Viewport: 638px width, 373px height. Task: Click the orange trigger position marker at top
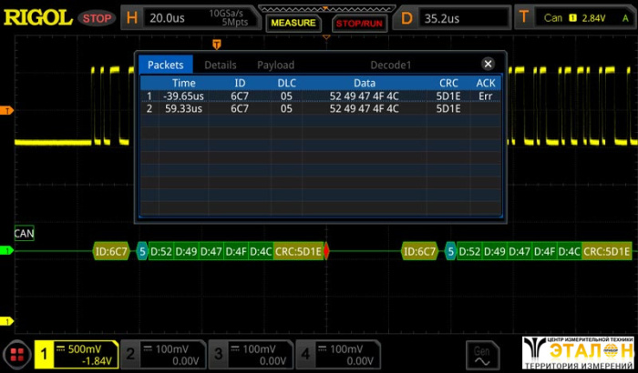[216, 43]
